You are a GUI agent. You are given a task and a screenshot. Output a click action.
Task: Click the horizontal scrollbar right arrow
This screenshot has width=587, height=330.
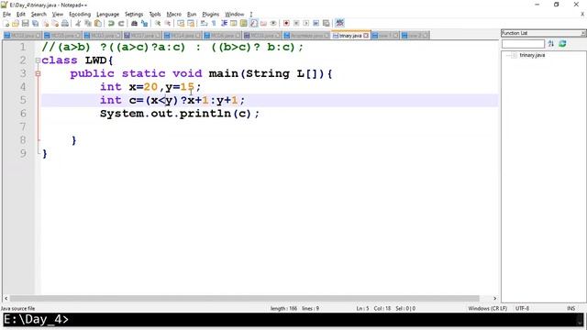click(x=495, y=298)
